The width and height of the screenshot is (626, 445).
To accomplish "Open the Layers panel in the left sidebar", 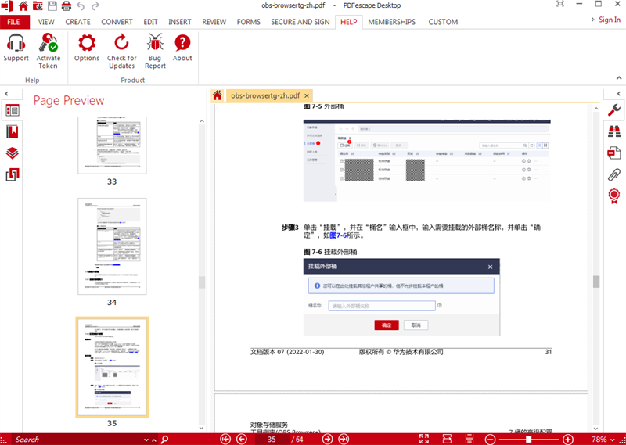I will 13,153.
